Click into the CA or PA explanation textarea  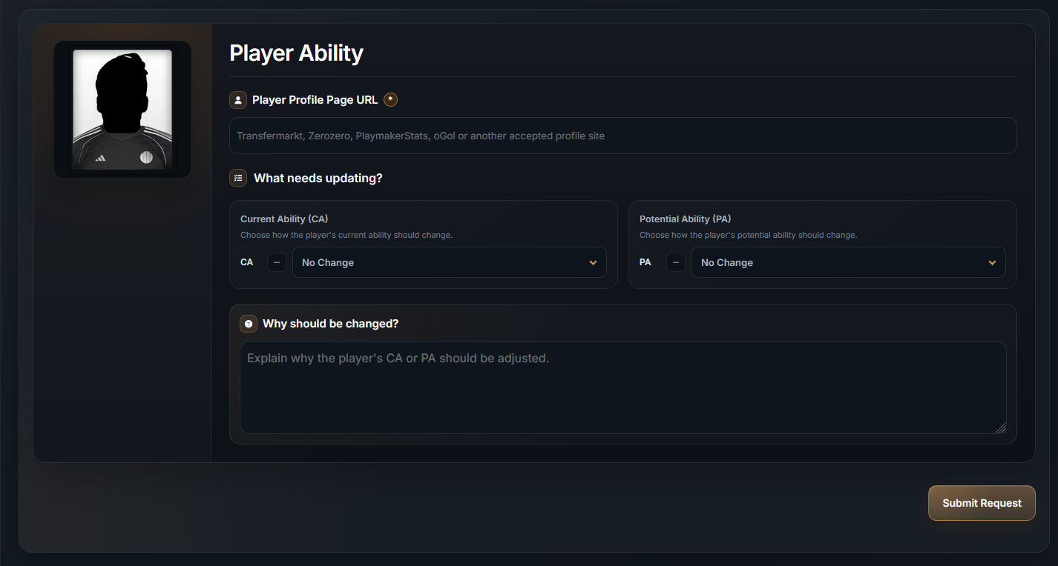(623, 387)
